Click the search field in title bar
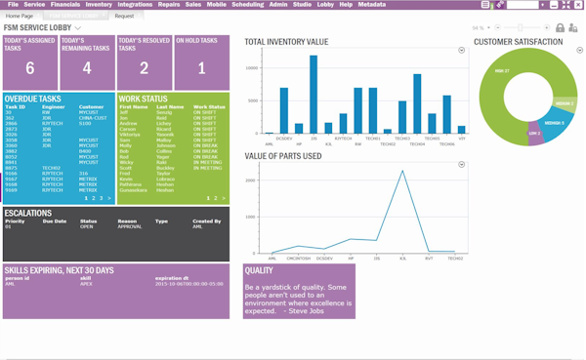The image size is (586, 360). [x=523, y=5]
